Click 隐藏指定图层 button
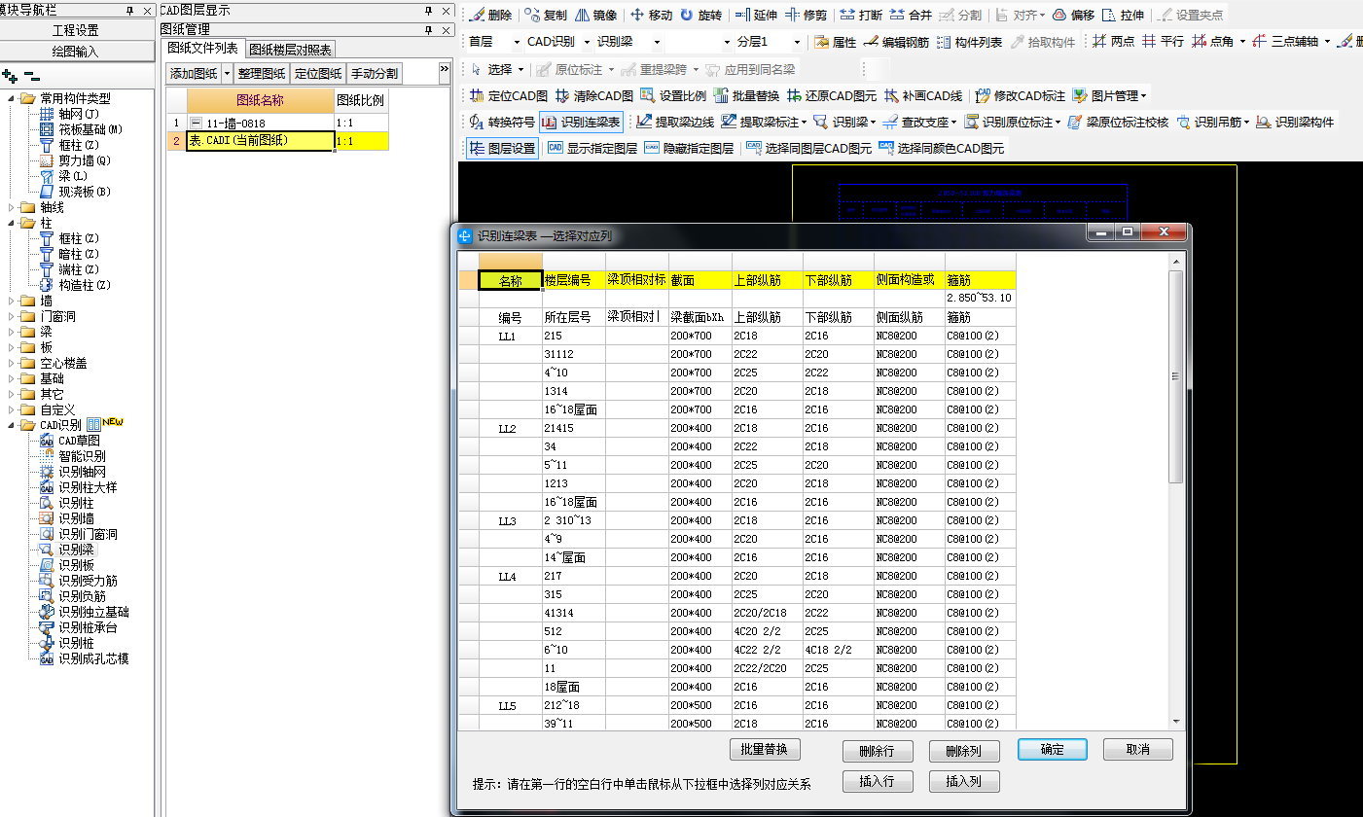1363x817 pixels. 689,149
